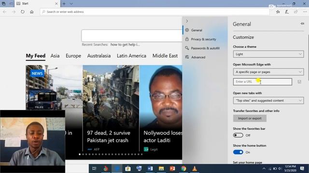The height and width of the screenshot is (173, 309).
Task: Open Microsoft Store on taskbar
Action: (x=128, y=169)
